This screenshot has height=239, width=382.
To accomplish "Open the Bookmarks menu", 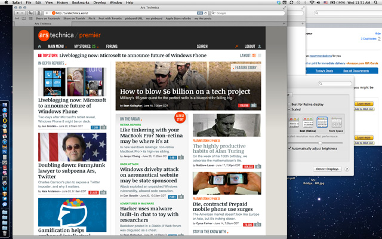I will coord(81,2).
